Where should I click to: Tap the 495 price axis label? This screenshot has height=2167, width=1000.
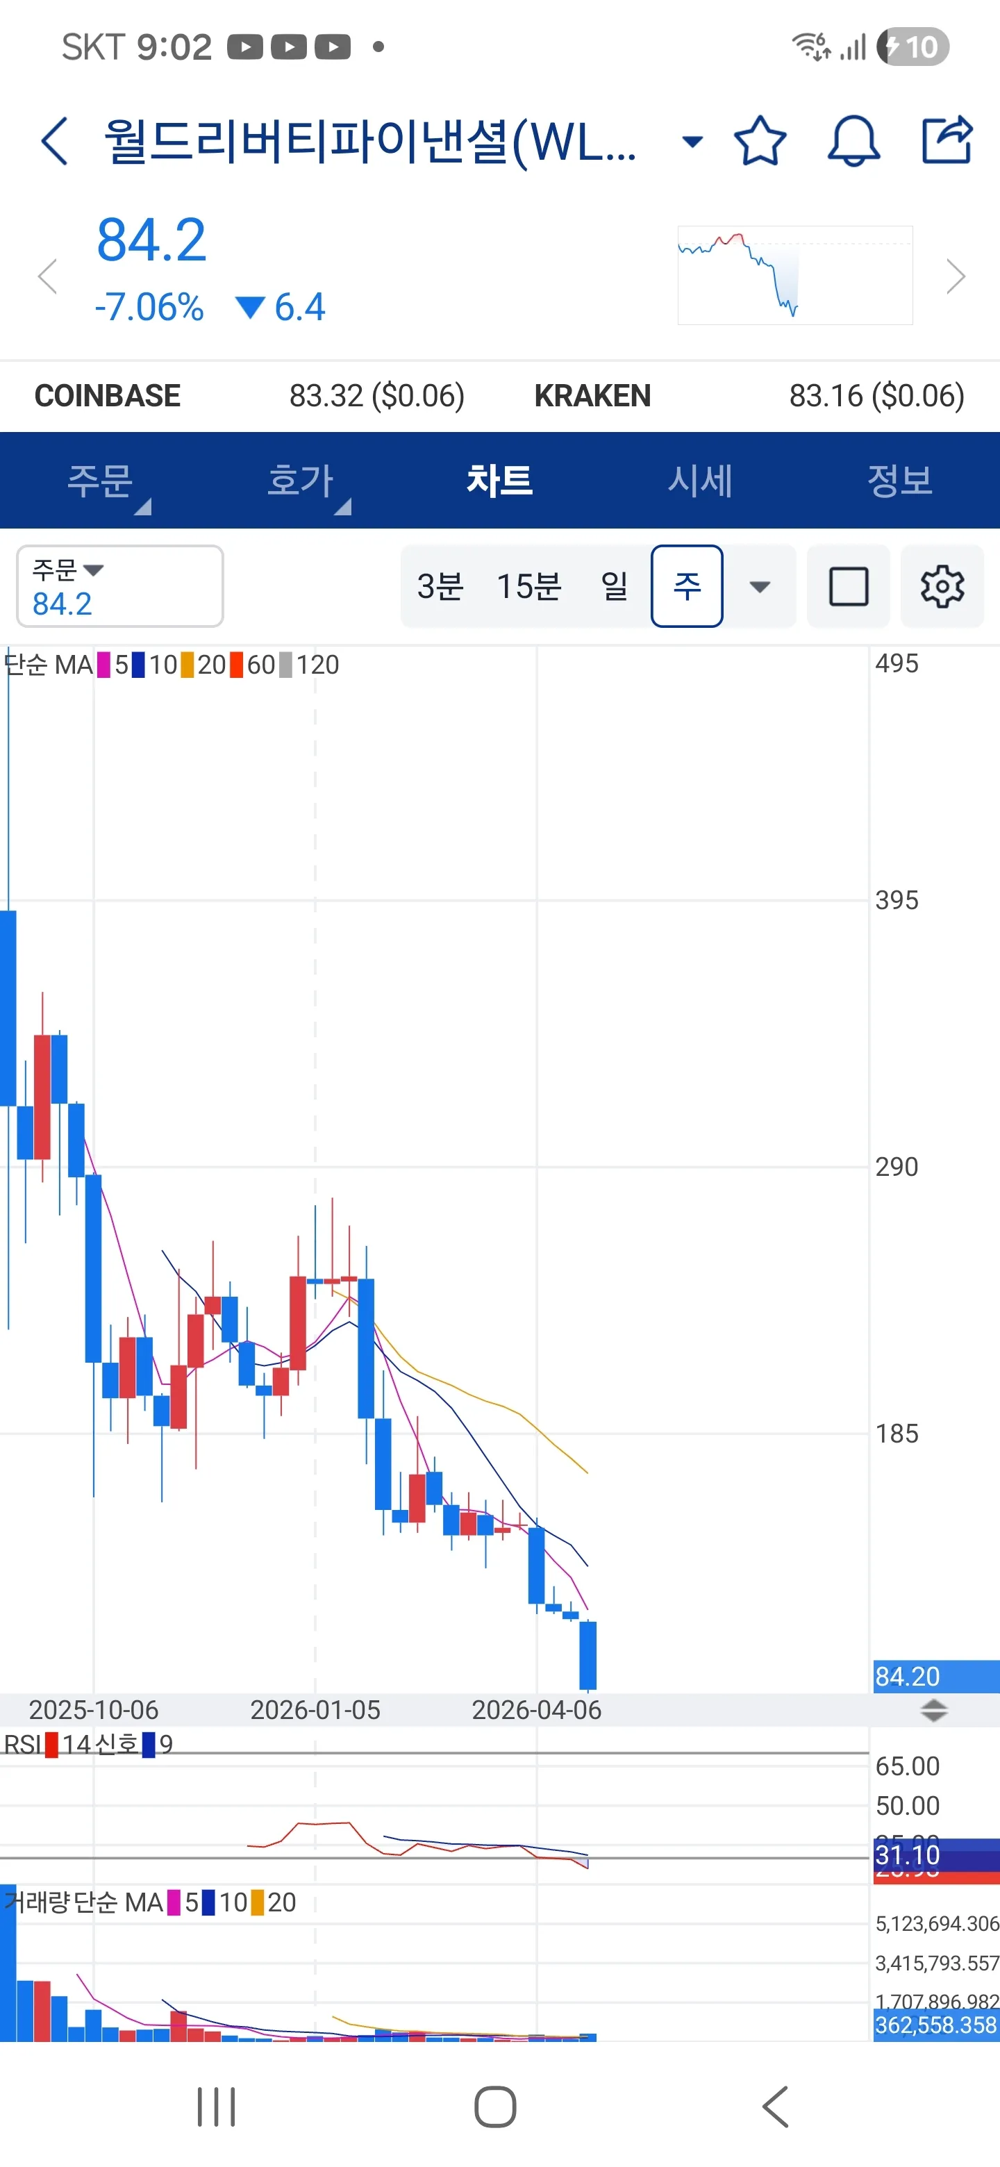[897, 664]
